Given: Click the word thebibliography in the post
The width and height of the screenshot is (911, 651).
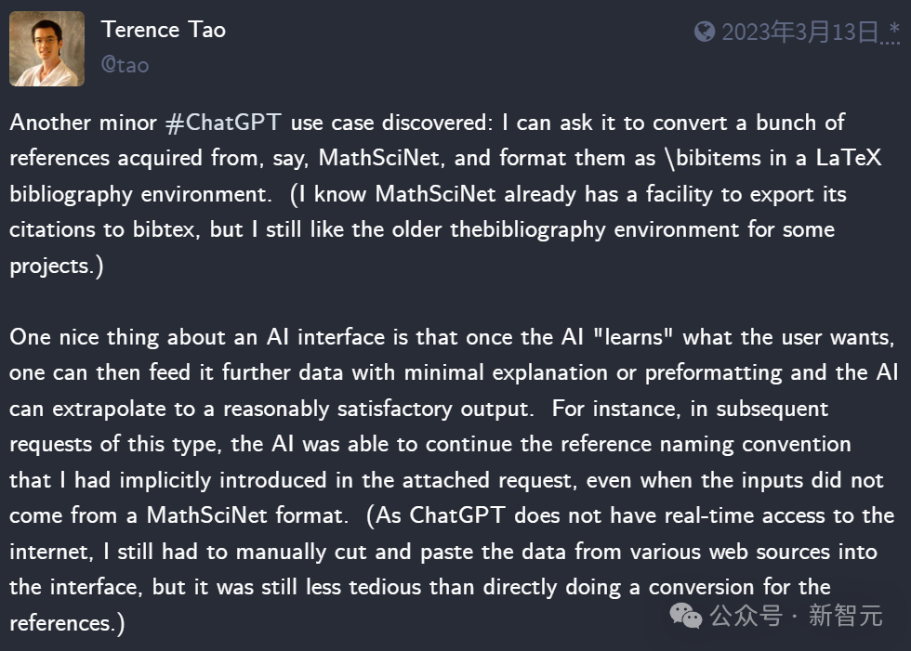Looking at the screenshot, I should click(528, 229).
